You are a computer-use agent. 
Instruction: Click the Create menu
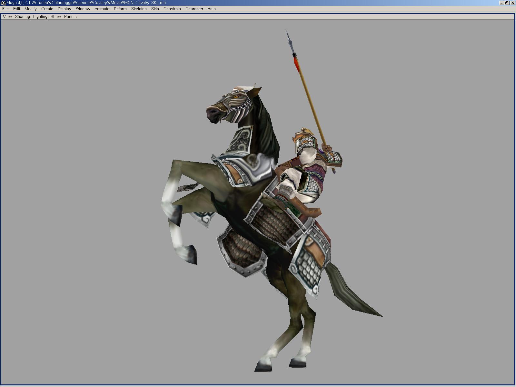click(47, 9)
